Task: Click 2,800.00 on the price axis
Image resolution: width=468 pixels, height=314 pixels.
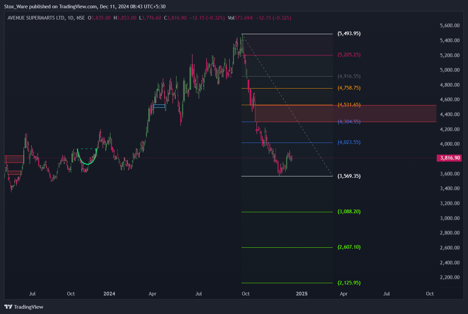Action: click(x=450, y=233)
